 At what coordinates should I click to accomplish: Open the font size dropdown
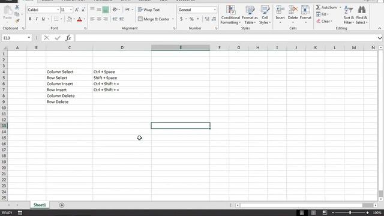[x=71, y=10]
